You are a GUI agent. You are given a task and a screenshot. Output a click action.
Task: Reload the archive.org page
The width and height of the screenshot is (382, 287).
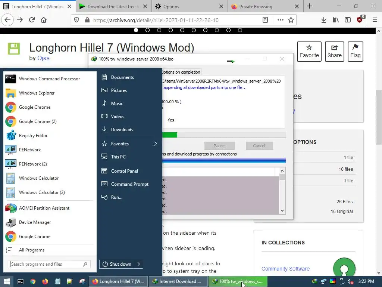point(32,20)
